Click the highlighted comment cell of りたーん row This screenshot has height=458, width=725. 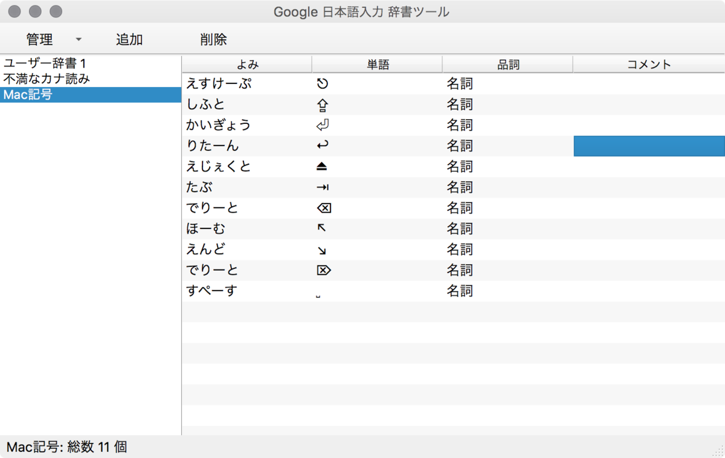pos(649,146)
